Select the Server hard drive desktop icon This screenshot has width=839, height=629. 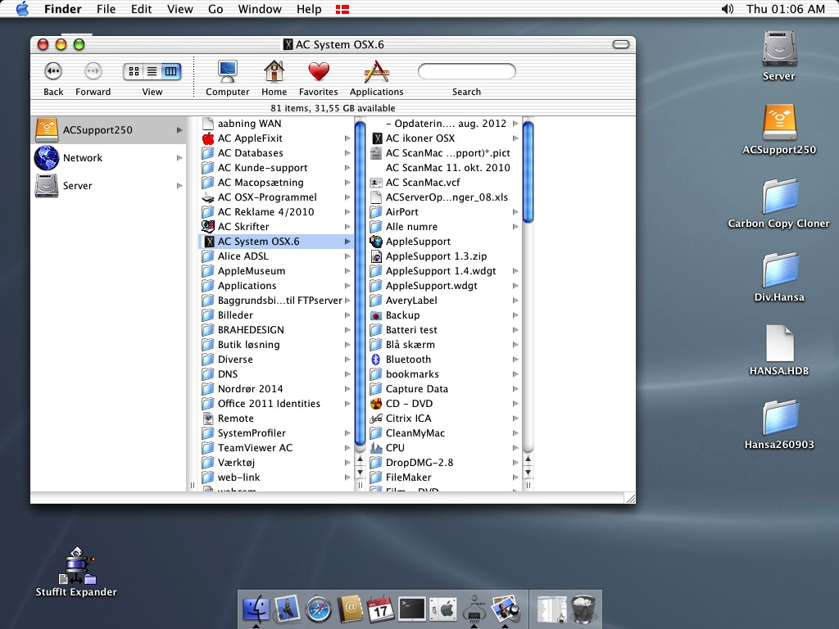[779, 48]
